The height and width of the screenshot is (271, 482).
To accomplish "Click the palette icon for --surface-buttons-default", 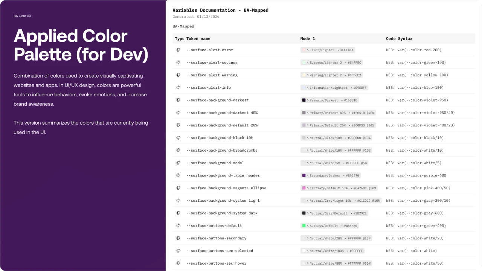I will tap(178, 225).
